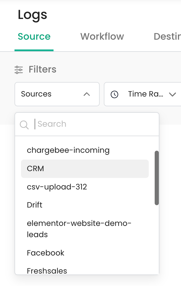The height and width of the screenshot is (286, 181).
Task: Choose csv-upload-312 in the list
Action: pyautogui.click(x=85, y=187)
